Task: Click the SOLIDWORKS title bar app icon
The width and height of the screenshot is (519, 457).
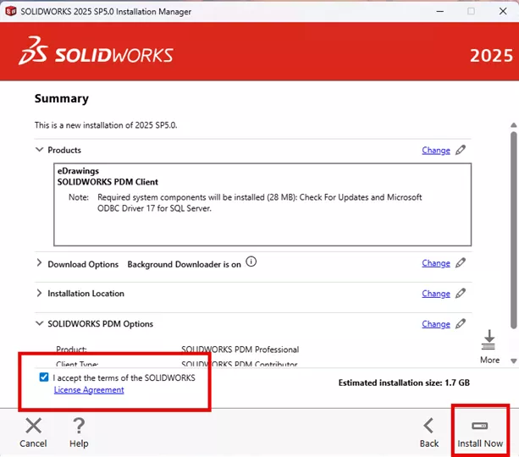Action: (x=11, y=11)
